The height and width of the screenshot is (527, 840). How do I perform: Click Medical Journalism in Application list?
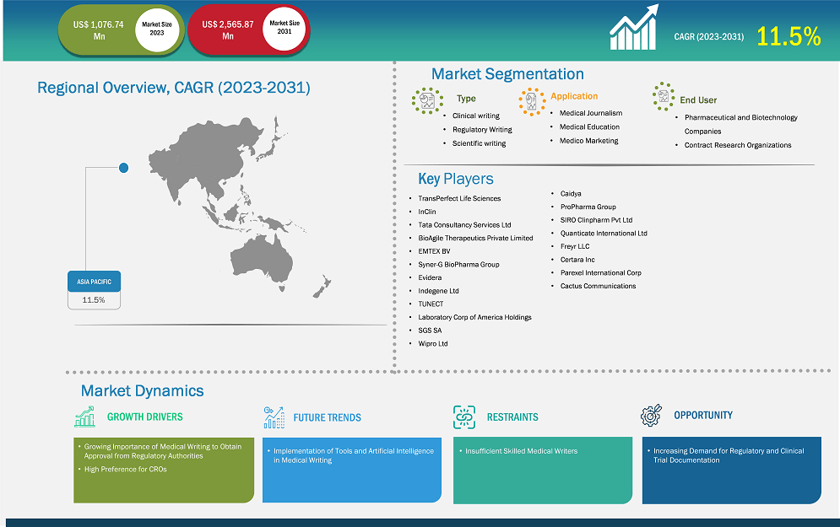click(x=591, y=113)
